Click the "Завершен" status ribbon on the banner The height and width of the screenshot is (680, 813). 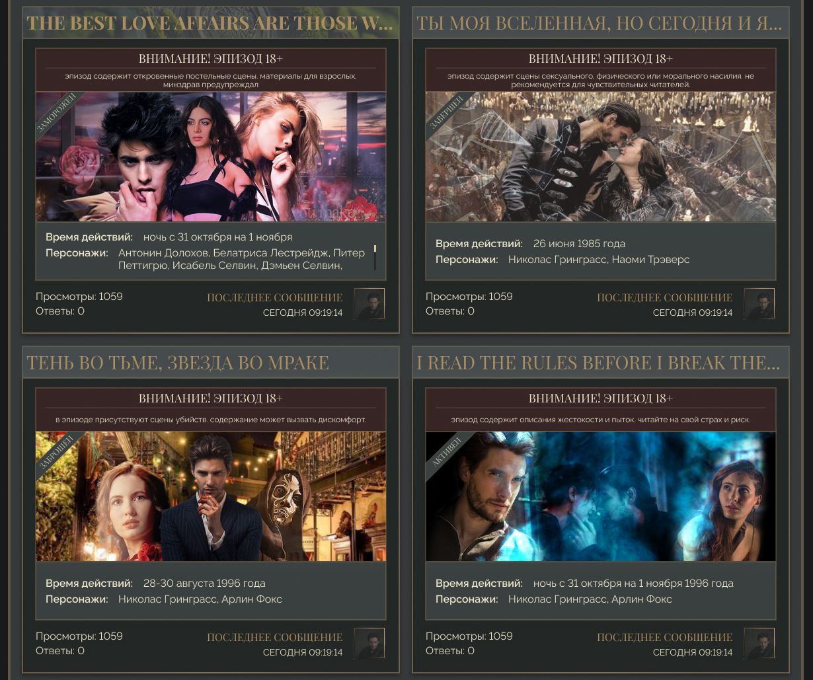[x=447, y=113]
